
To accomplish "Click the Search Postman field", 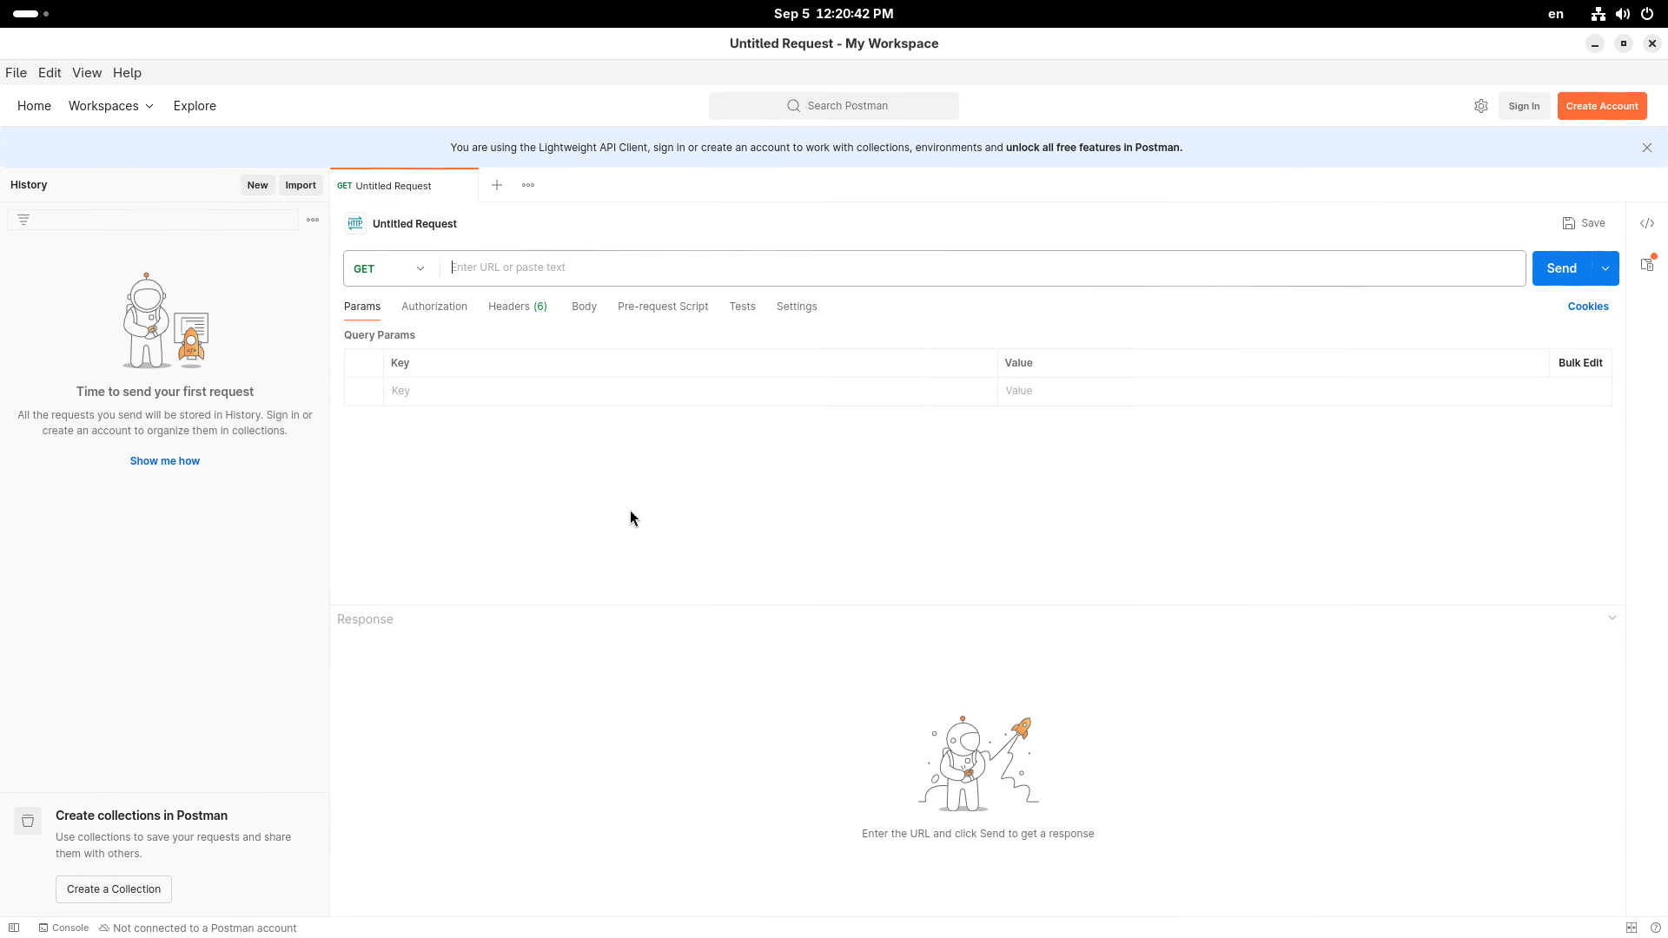I will 834,106.
